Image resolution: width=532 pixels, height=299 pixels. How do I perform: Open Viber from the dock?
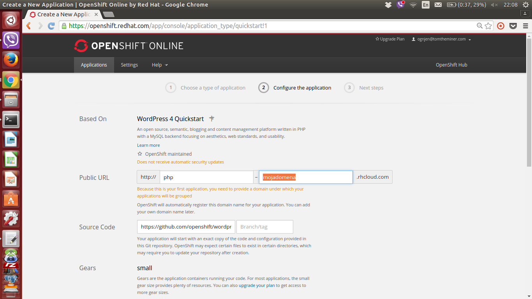coord(11,40)
